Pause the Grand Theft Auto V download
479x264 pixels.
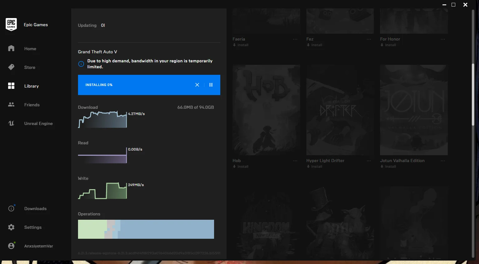tap(211, 85)
